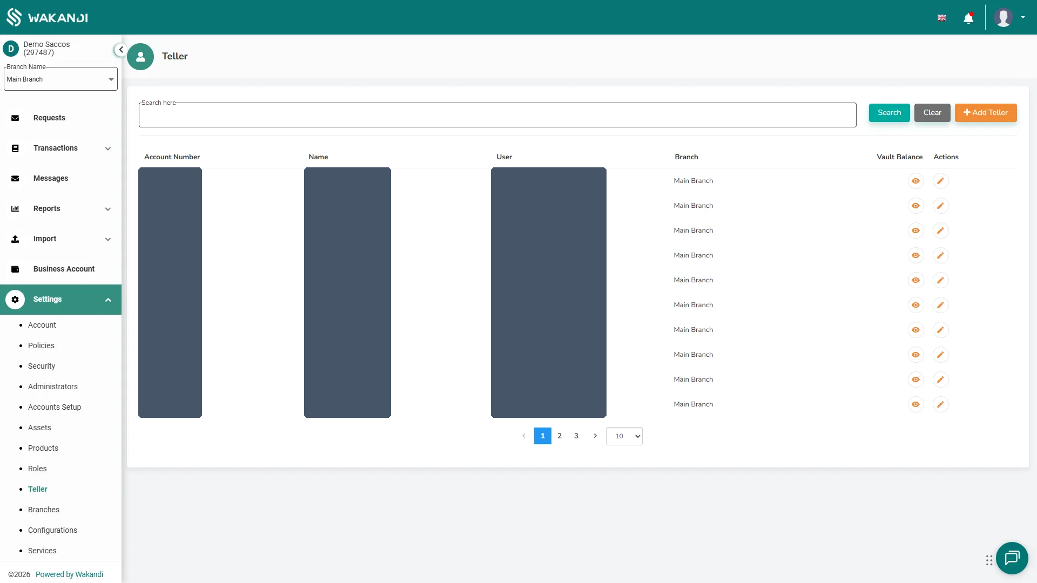Click the Transactions book icon

15,148
